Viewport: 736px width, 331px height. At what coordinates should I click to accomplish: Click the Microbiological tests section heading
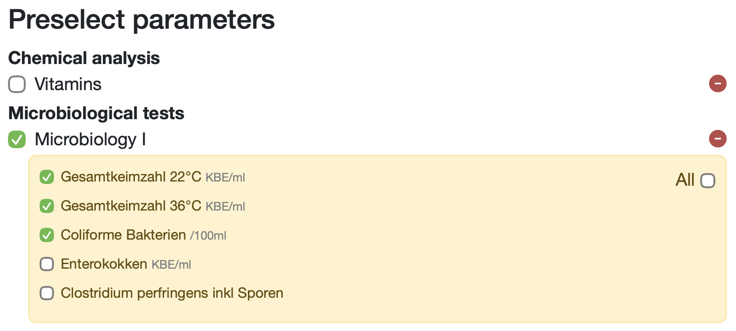96,113
